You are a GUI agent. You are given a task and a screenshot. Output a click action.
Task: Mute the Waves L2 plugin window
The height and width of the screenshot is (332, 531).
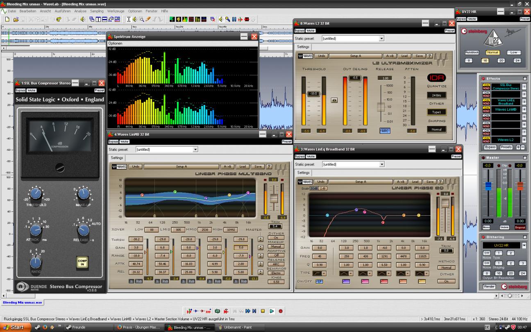311,31
